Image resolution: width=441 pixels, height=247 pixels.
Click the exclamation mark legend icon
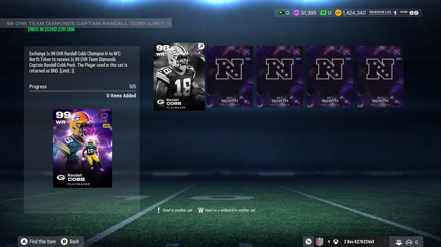click(x=159, y=210)
